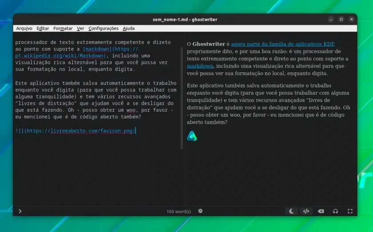
Task: Close the ghostwriter window
Action: pyautogui.click(x=352, y=19)
